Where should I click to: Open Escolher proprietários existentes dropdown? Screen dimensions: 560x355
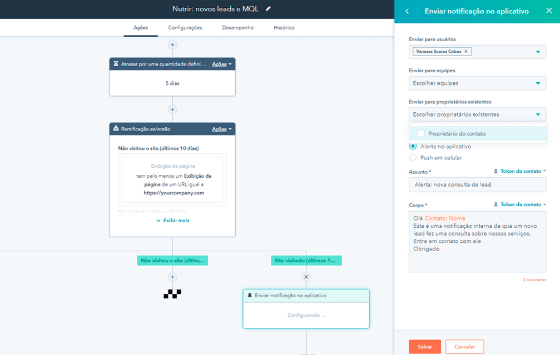click(x=477, y=114)
